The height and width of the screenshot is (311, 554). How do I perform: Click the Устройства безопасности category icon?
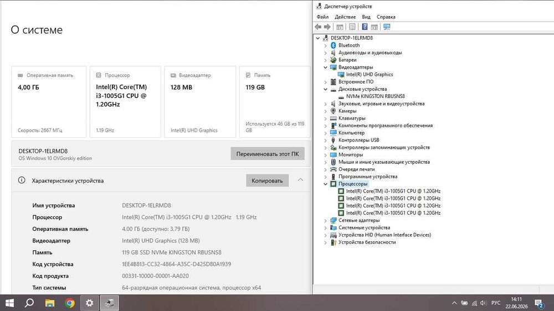tap(333, 242)
